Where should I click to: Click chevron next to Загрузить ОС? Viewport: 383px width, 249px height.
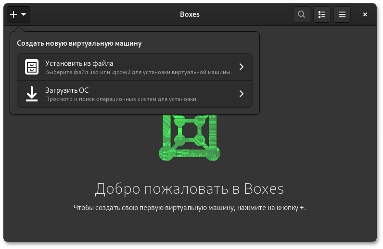[242, 94]
